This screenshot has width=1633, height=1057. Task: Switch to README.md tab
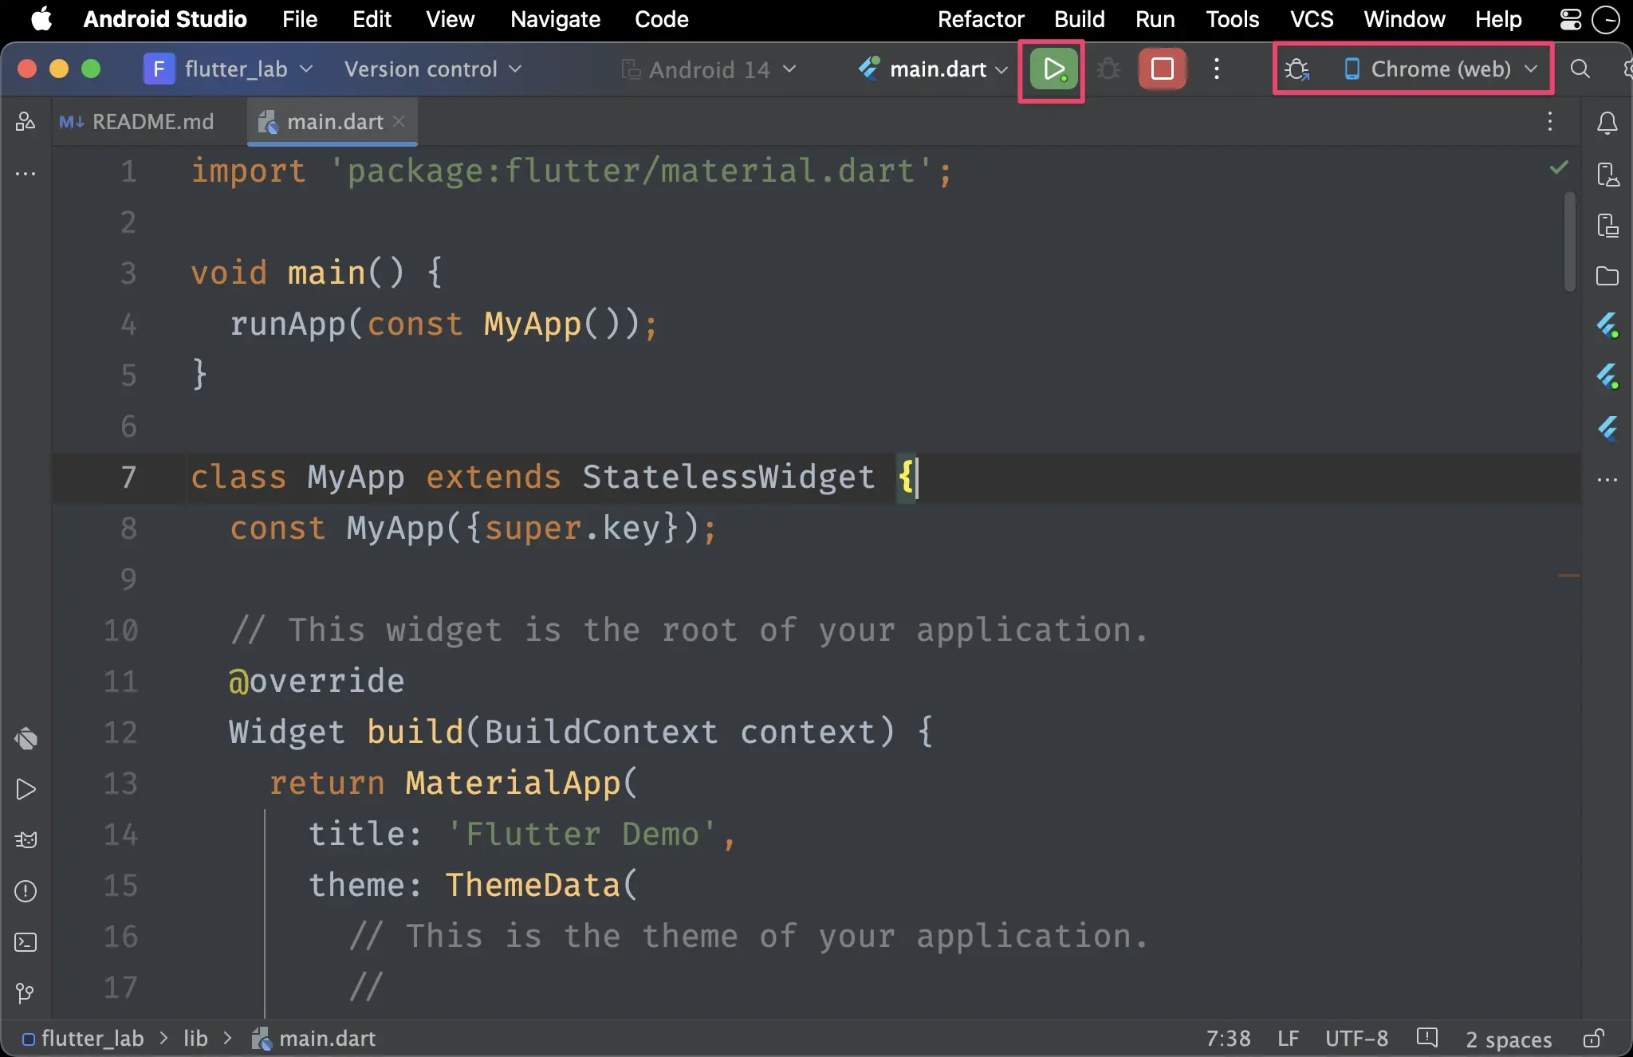[x=137, y=122]
